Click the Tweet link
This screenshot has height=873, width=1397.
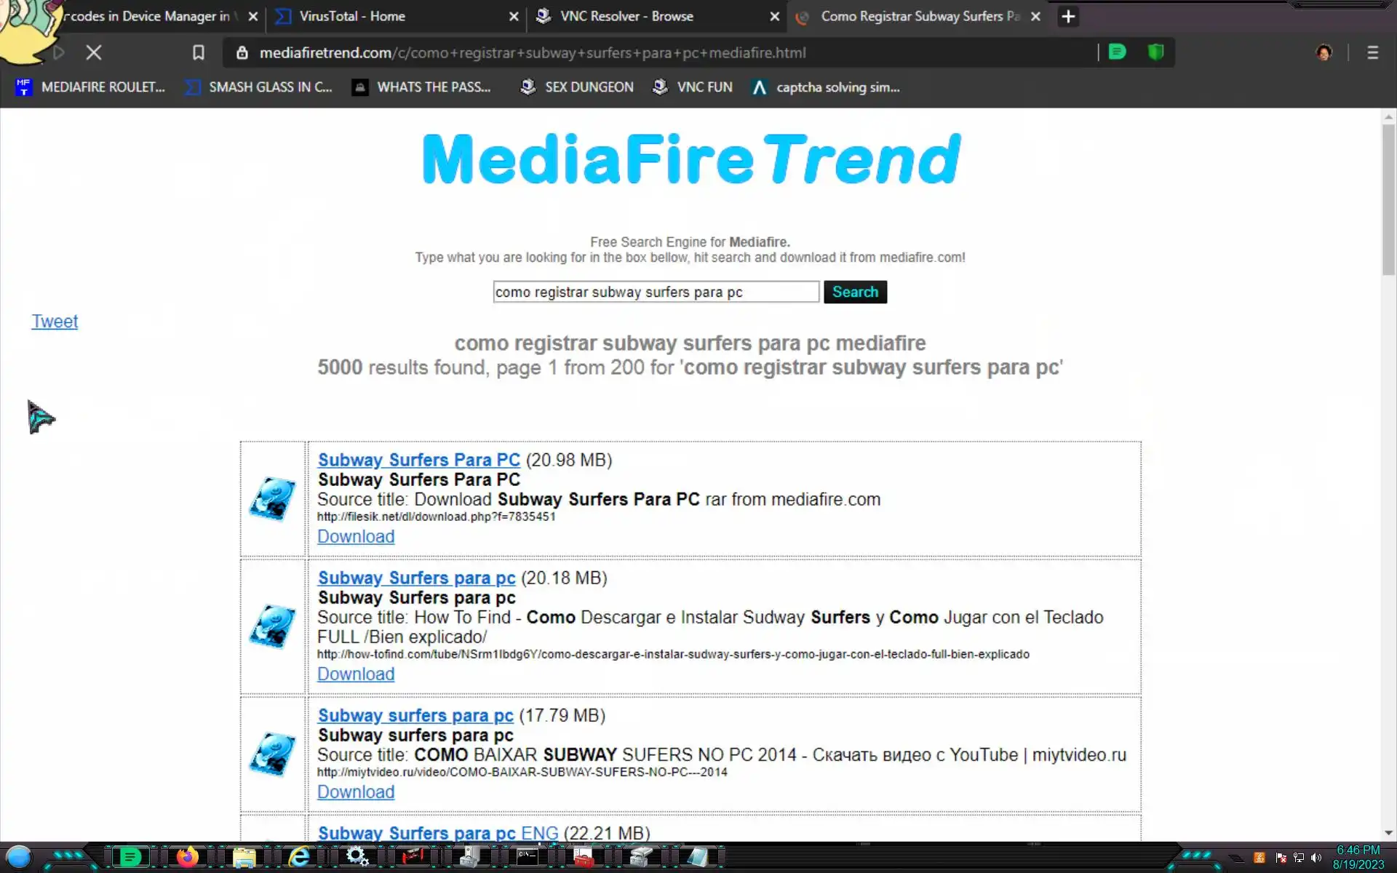point(55,321)
